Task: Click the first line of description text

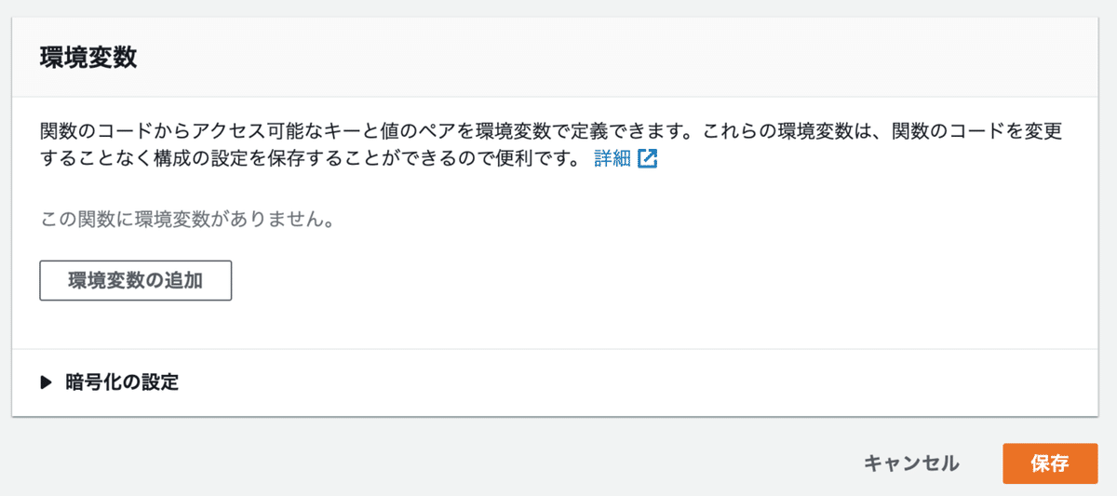Action: pos(551,130)
